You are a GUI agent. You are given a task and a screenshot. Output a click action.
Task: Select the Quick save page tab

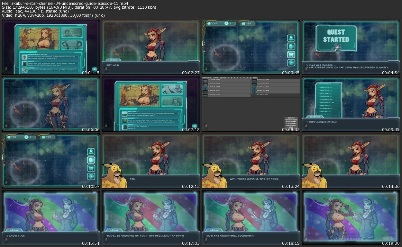223,78
